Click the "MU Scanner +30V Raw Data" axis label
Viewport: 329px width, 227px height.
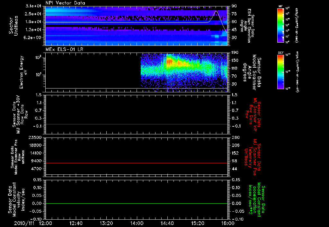click(20, 114)
